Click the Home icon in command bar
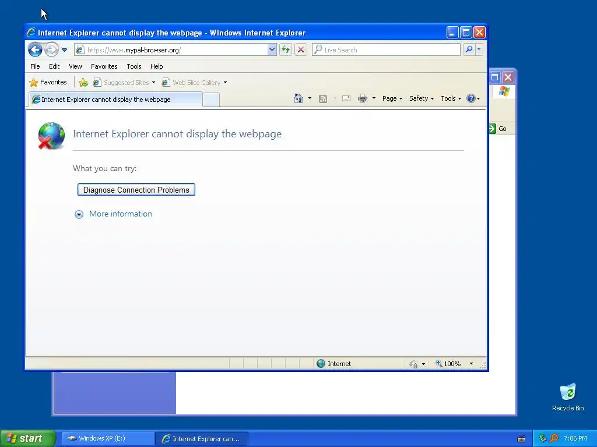 click(298, 98)
